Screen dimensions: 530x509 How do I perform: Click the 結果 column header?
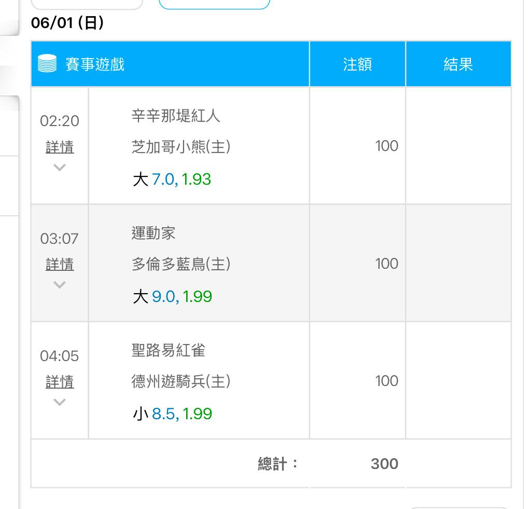tap(458, 64)
